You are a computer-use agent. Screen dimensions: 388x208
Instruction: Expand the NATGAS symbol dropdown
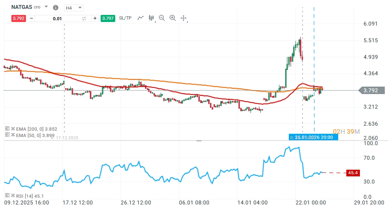click(x=46, y=7)
